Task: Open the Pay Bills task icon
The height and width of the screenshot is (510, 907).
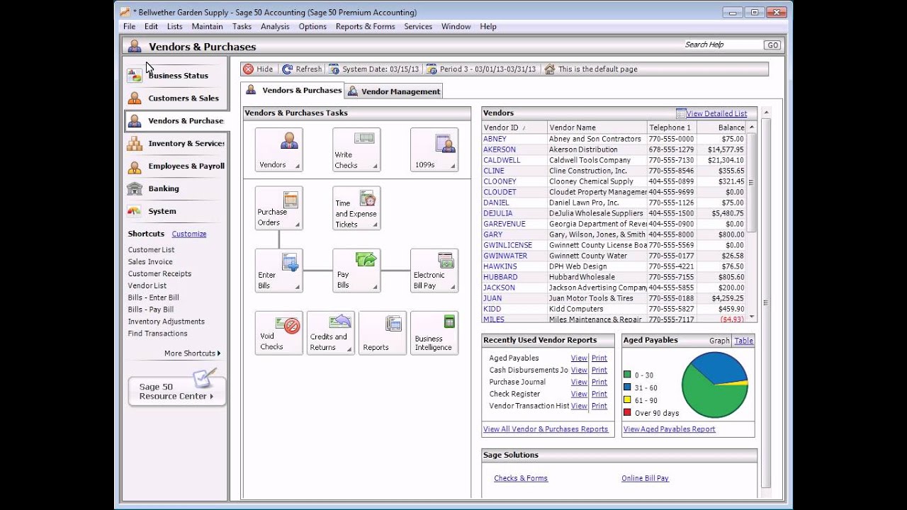Action: click(356, 271)
